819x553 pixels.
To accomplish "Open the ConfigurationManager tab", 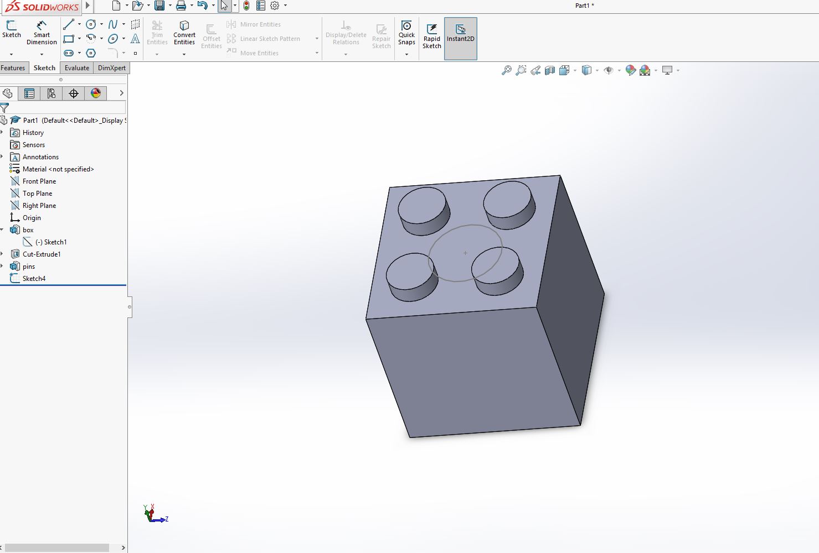I will pos(51,93).
